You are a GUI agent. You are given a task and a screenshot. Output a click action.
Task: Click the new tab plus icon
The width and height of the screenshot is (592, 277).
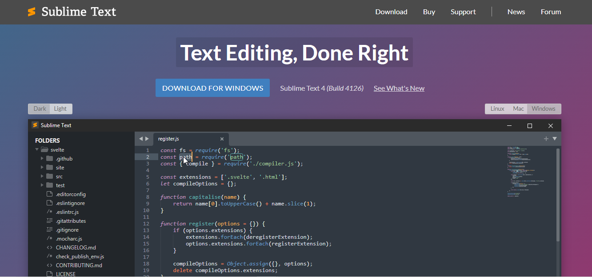(x=546, y=139)
